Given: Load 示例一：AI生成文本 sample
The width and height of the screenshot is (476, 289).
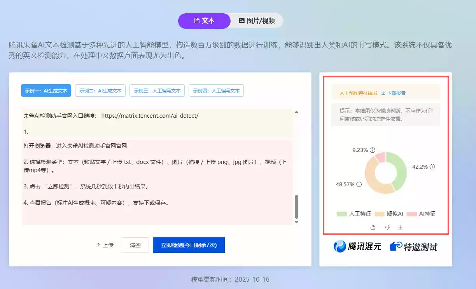Looking at the screenshot, I should 46,91.
